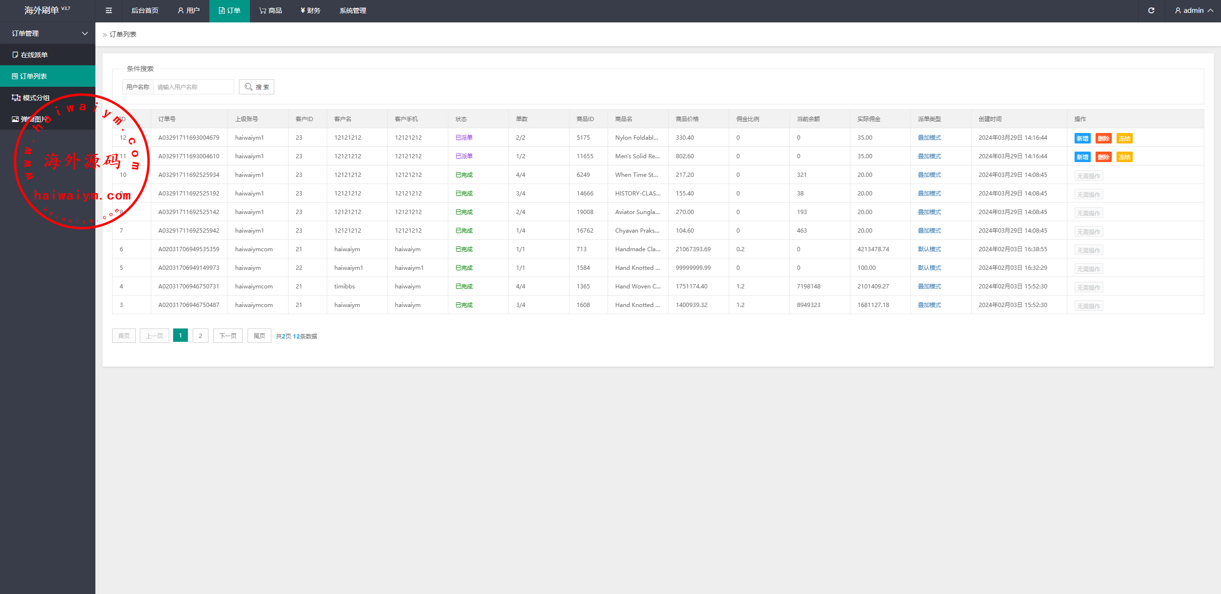The height and width of the screenshot is (594, 1221).
Task: Go to 后台首页 menu item
Action: click(145, 10)
